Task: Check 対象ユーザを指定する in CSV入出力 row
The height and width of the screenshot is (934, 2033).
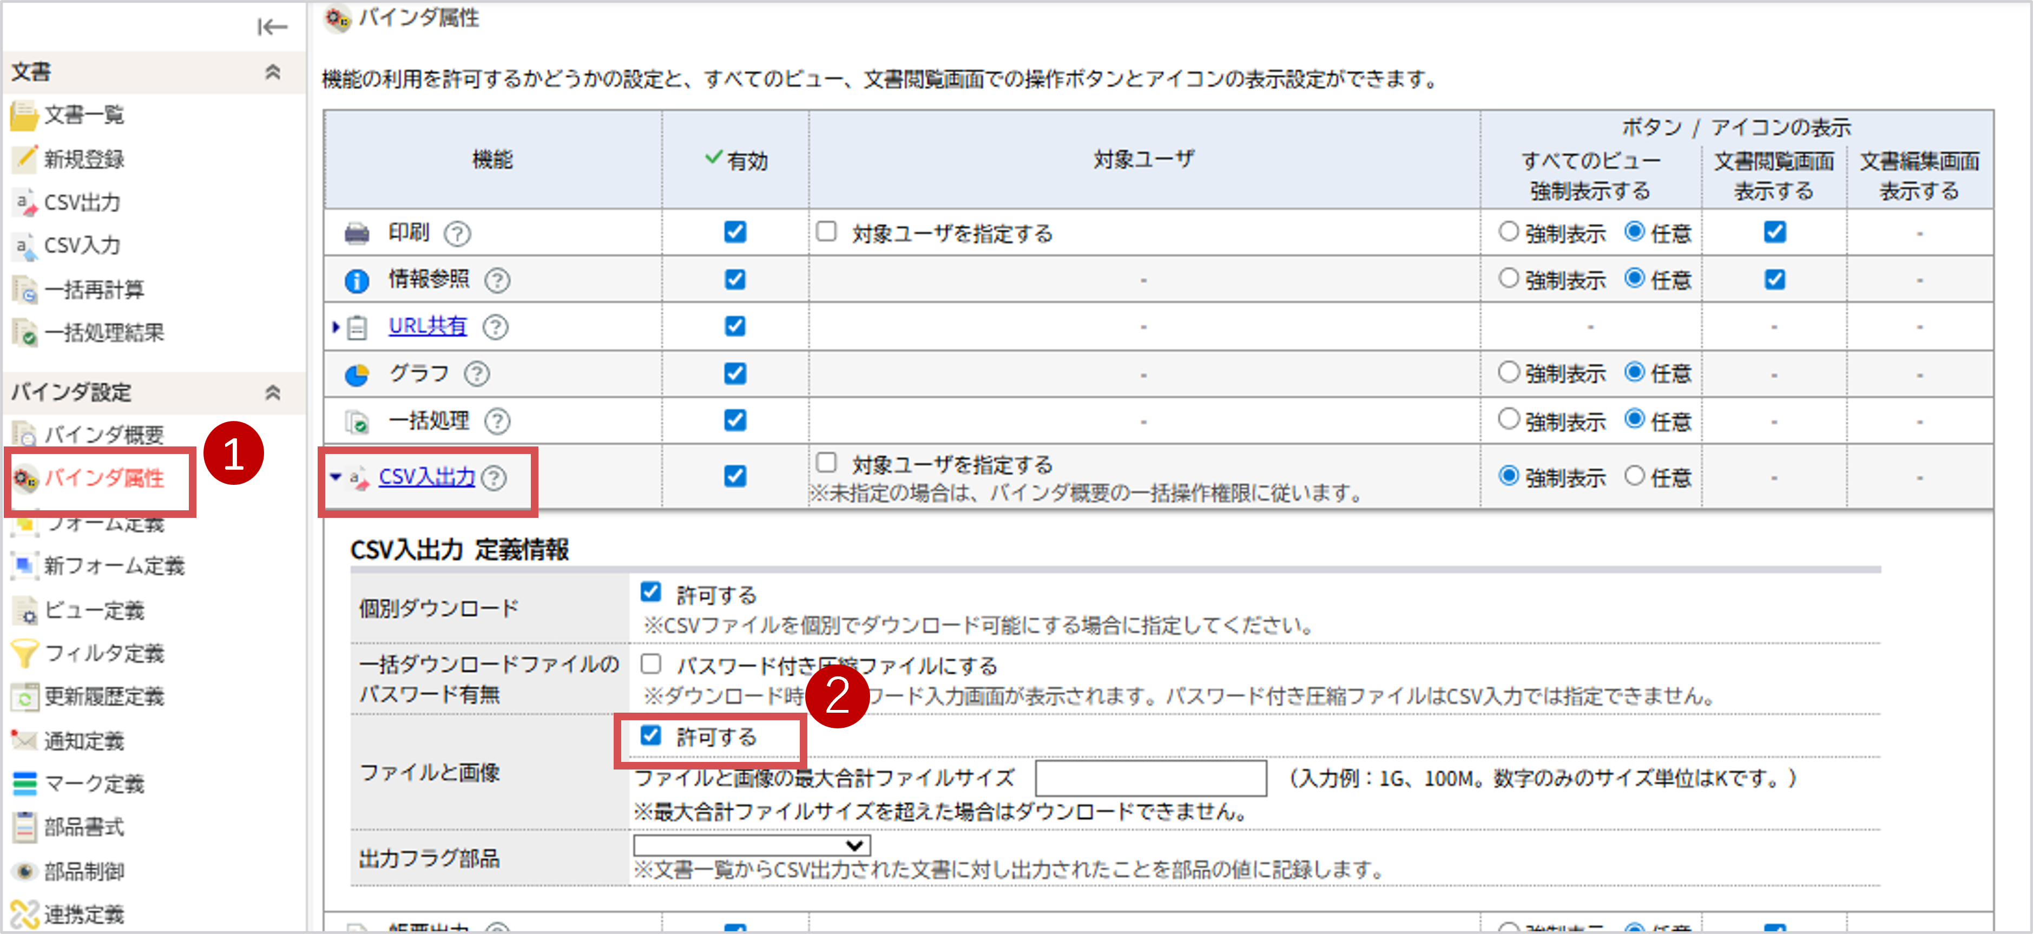Action: 826,462
